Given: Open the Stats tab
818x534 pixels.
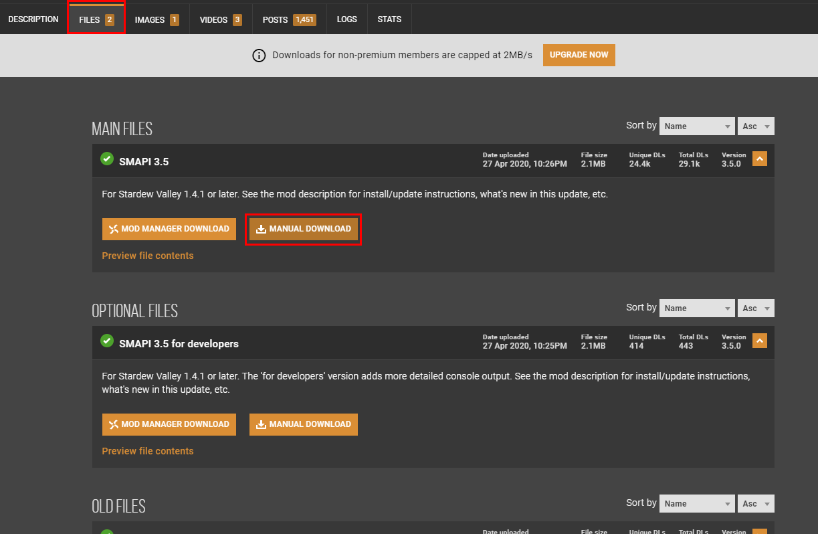Looking at the screenshot, I should click(x=389, y=19).
